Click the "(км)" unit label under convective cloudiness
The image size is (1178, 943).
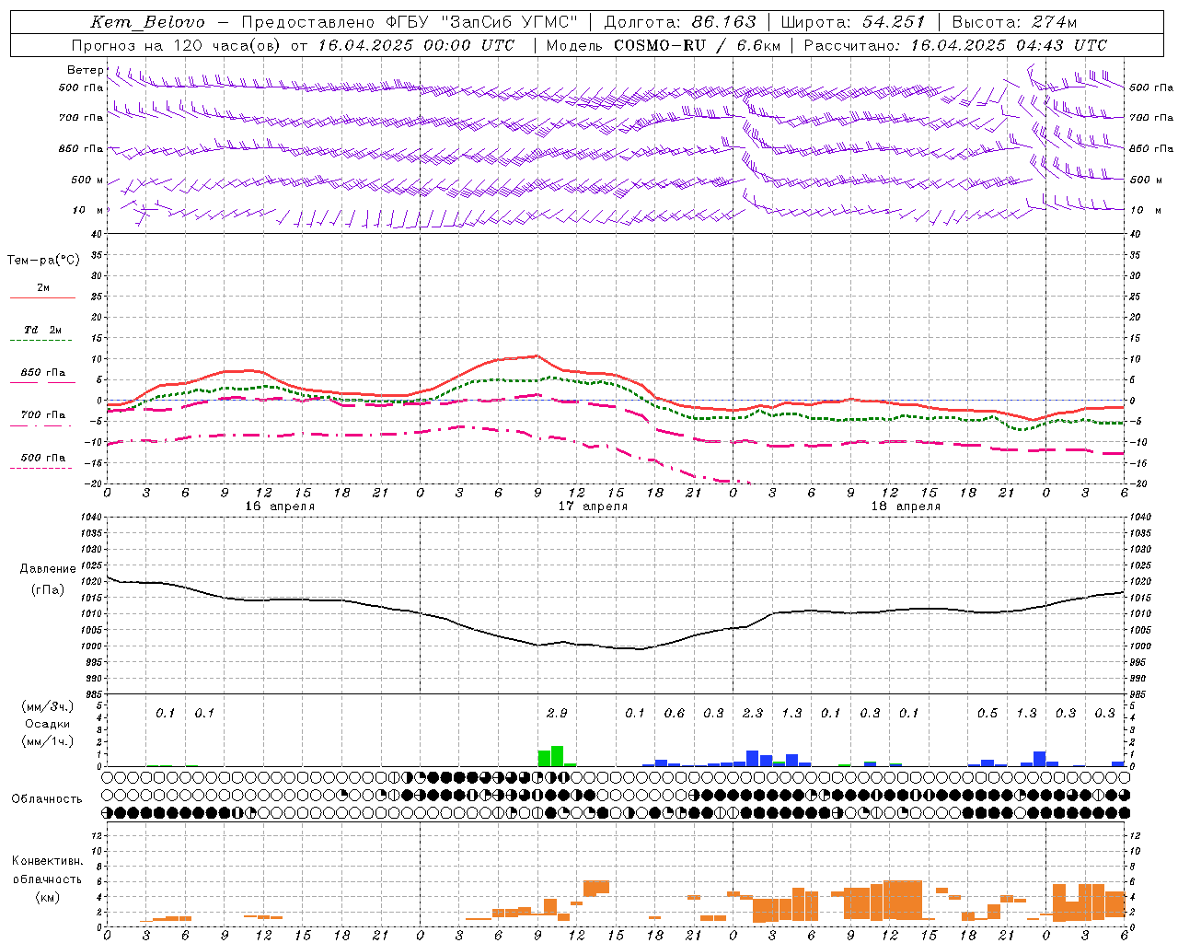(47, 897)
